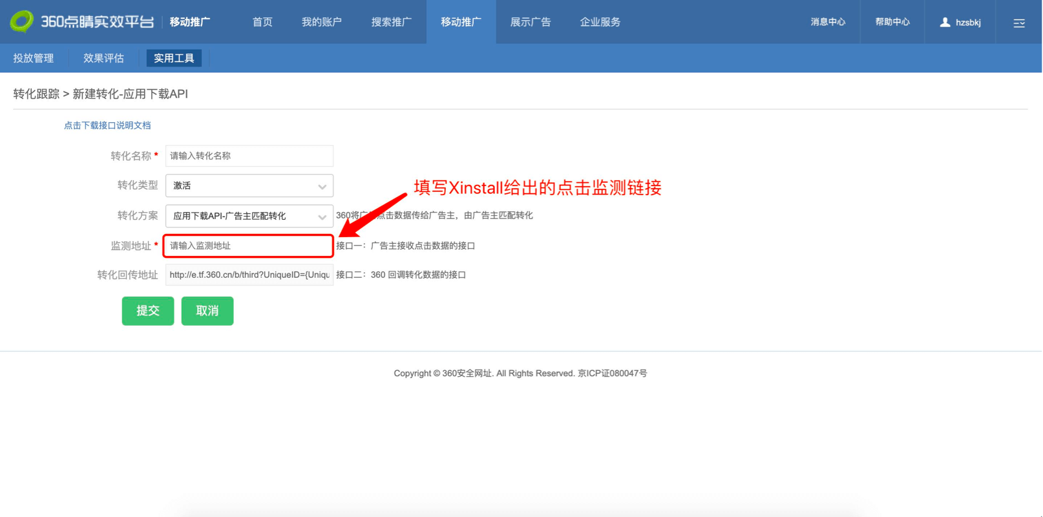Image resolution: width=1043 pixels, height=517 pixels.
Task: Select the highlighted 移动推广 navigation tab
Action: [x=461, y=22]
